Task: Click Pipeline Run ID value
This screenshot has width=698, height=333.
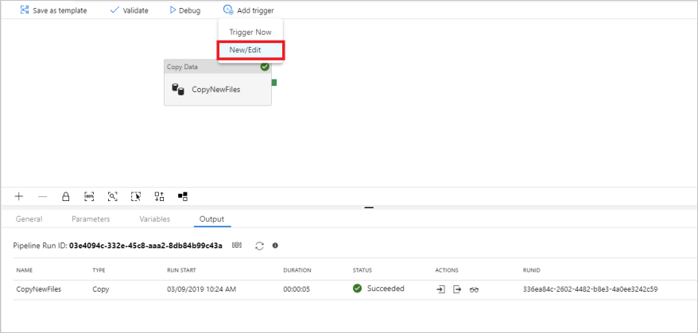Action: [145, 246]
